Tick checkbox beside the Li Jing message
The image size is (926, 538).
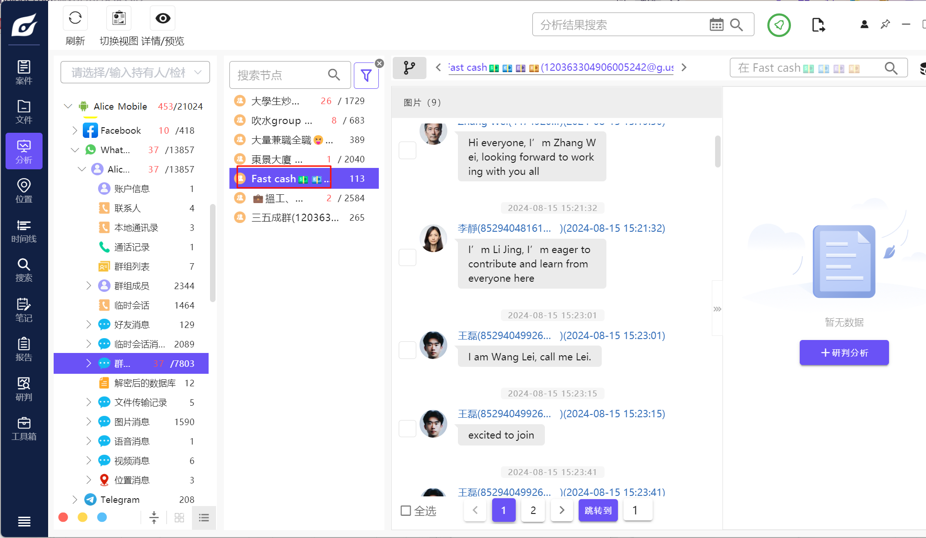click(407, 257)
